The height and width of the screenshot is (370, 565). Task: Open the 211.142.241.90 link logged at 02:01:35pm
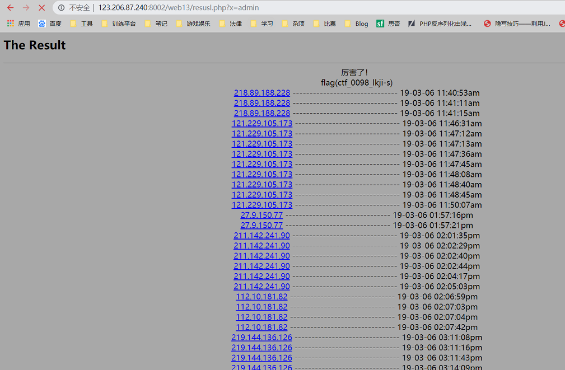point(262,235)
